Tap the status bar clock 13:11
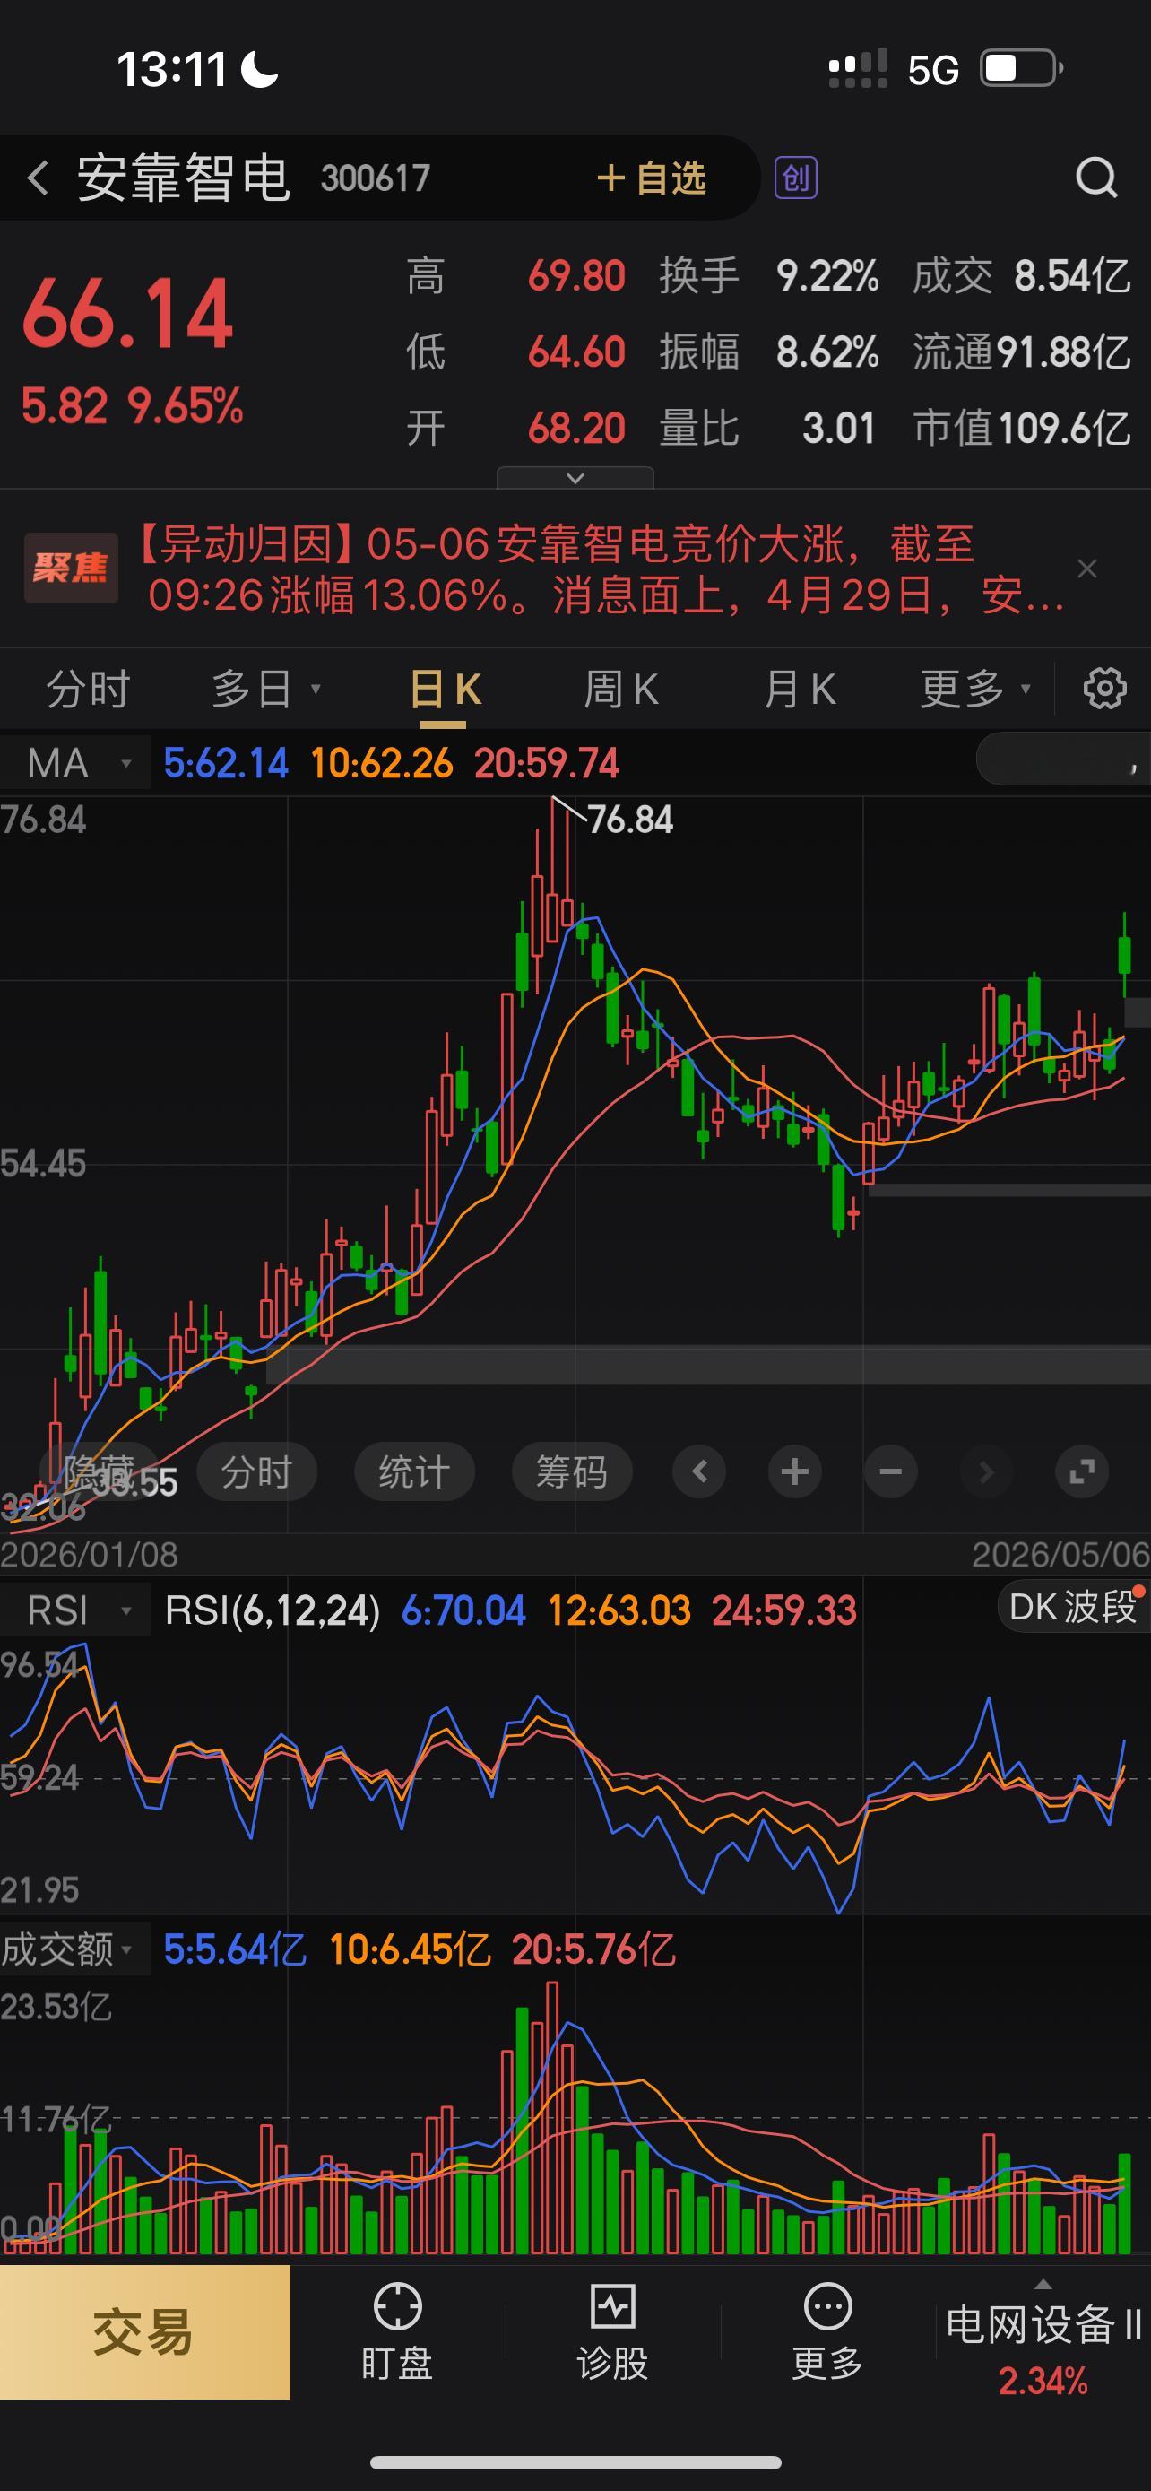1151x2491 pixels. (172, 70)
